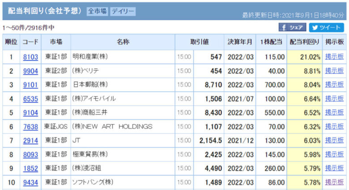Viewport: 349px width, 190px height.
Task: Open 掲示板 link for JT row
Action: click(x=334, y=140)
